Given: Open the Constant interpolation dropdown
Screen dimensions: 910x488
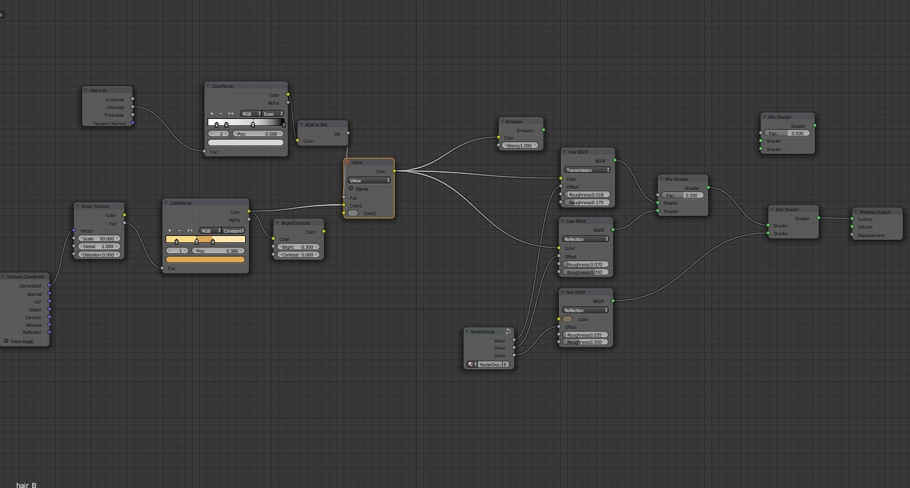Looking at the screenshot, I should pyautogui.click(x=233, y=231).
